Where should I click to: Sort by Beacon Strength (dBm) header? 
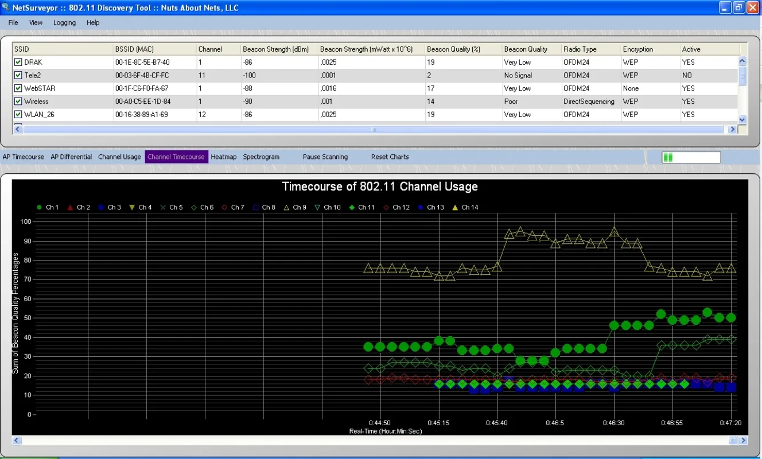tap(279, 49)
